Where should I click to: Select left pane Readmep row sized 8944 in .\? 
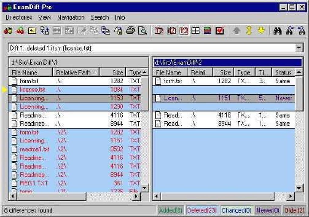pyautogui.click(x=75, y=124)
